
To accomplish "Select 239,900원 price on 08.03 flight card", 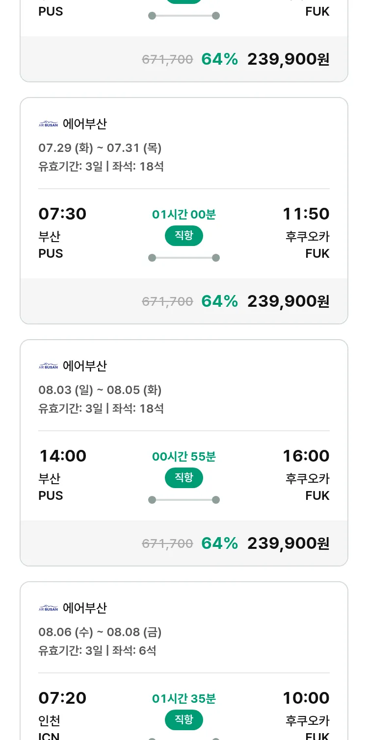I will (x=288, y=543).
